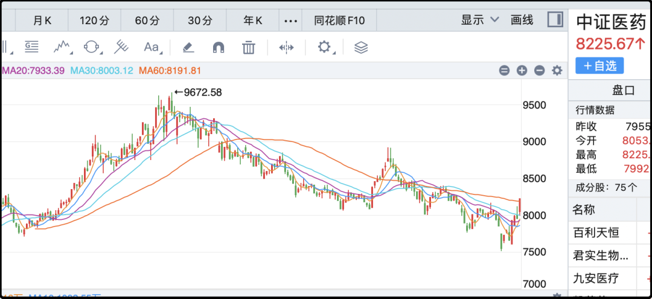
Task: Select the wave line pattern tool
Action: pyautogui.click(x=62, y=47)
